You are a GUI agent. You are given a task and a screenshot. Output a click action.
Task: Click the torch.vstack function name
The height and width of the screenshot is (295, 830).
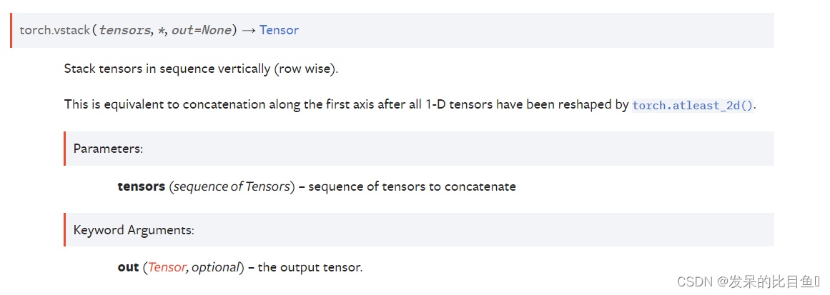pyautogui.click(x=54, y=30)
